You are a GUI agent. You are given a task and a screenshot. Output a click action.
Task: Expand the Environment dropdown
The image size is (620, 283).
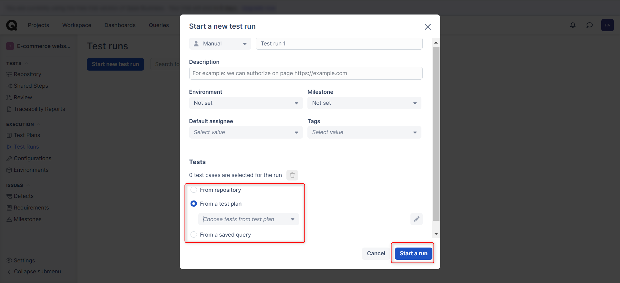[246, 103]
